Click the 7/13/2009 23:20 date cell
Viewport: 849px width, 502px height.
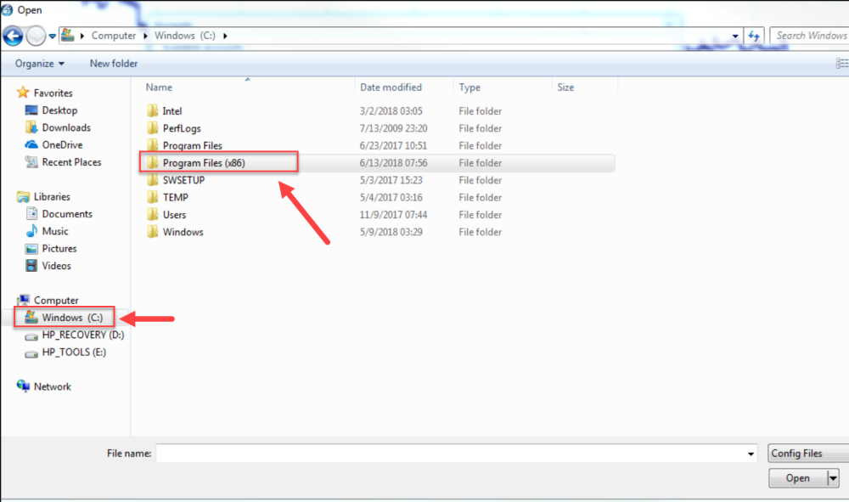tap(393, 128)
